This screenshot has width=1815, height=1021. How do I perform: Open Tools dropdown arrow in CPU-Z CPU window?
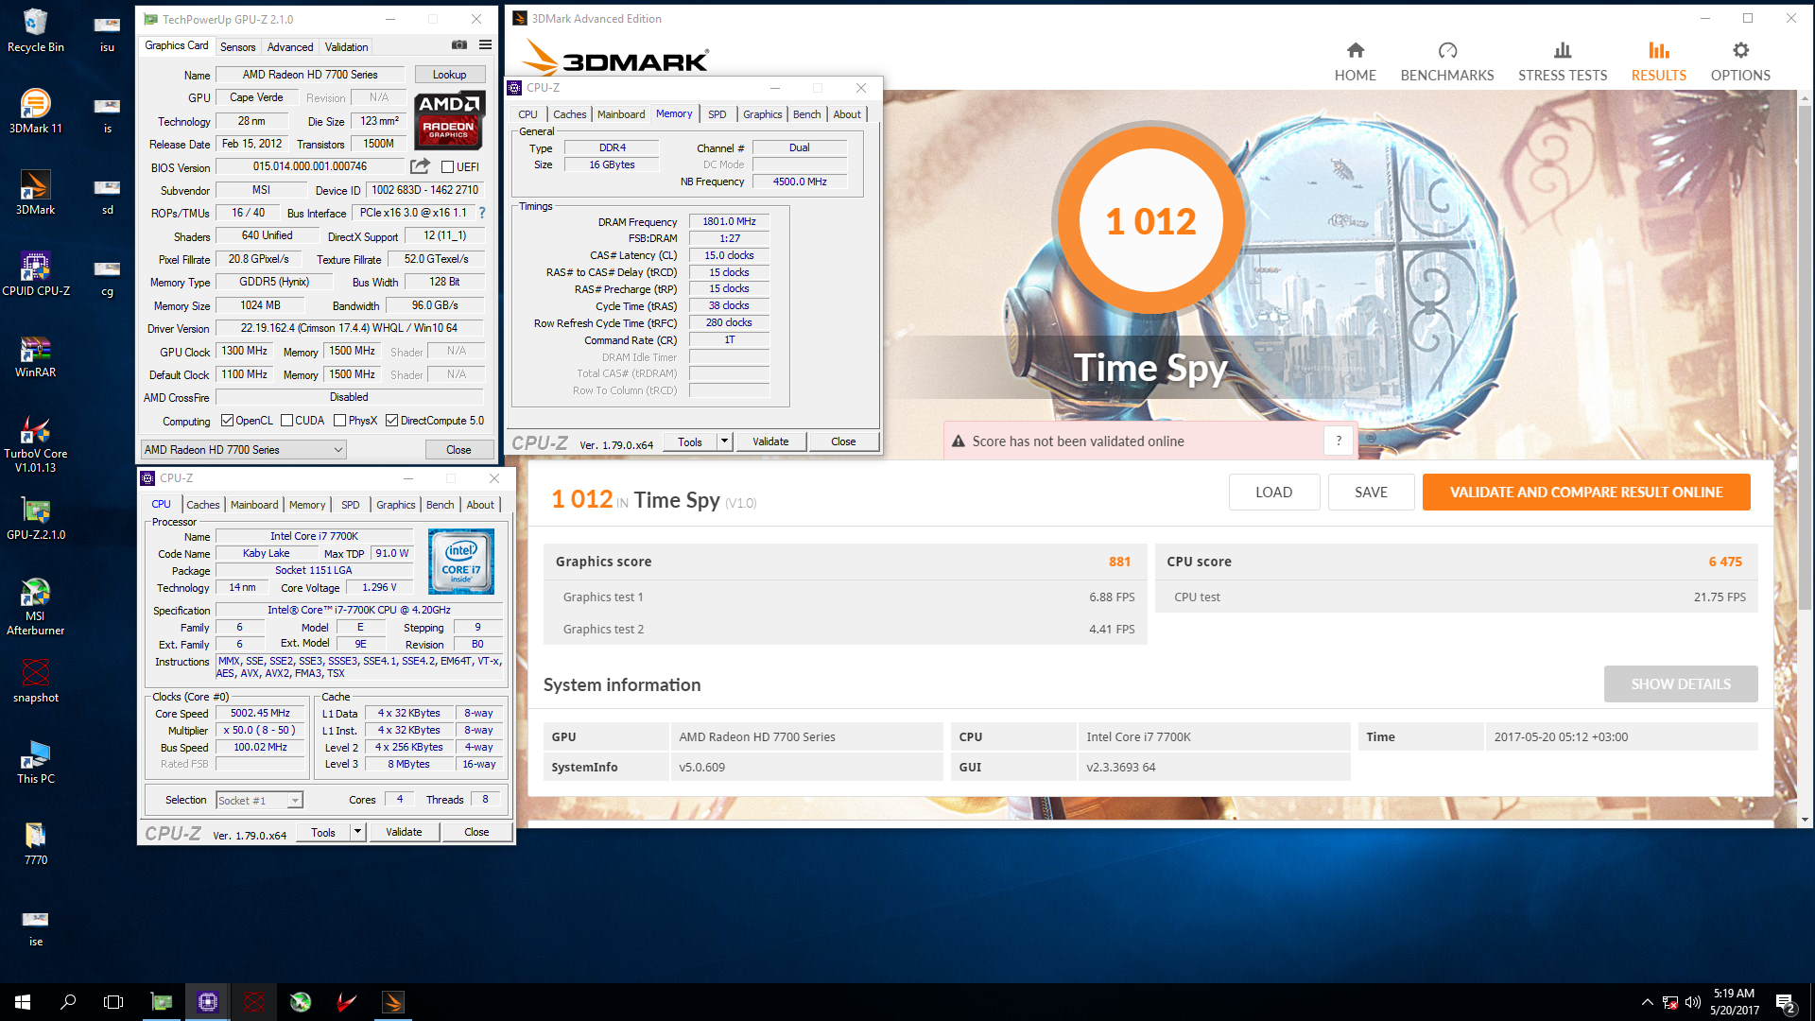tap(357, 832)
